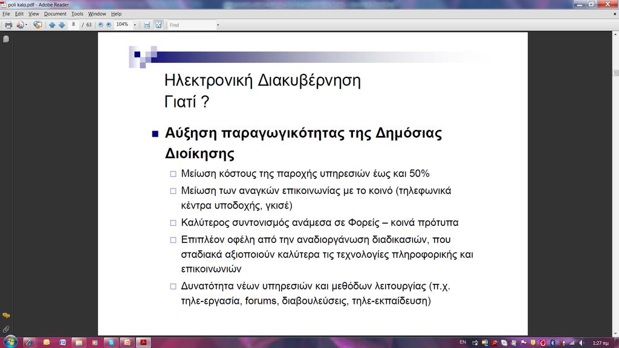Open the Outlook envelope taskbar icon
This screenshot has width=619, height=348.
[46, 343]
